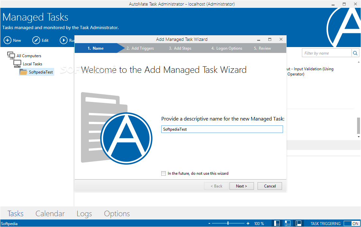Image resolution: width=361 pixels, height=227 pixels.
Task: Go to wizard step 5. Review
Action: point(262,48)
